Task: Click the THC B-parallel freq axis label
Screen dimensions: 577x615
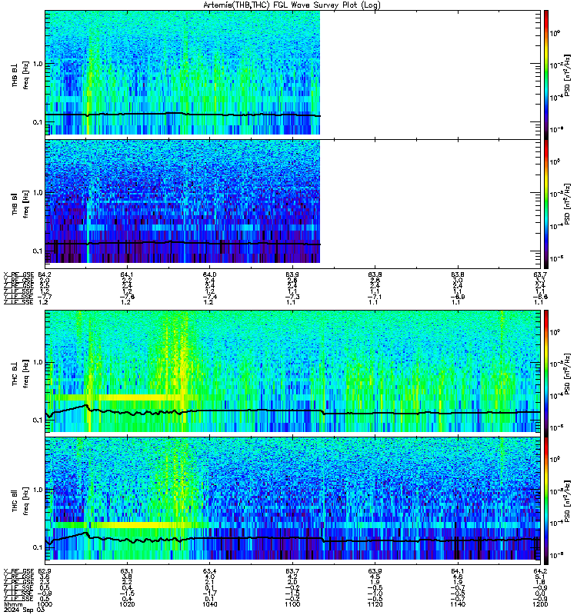Action: click(x=26, y=501)
